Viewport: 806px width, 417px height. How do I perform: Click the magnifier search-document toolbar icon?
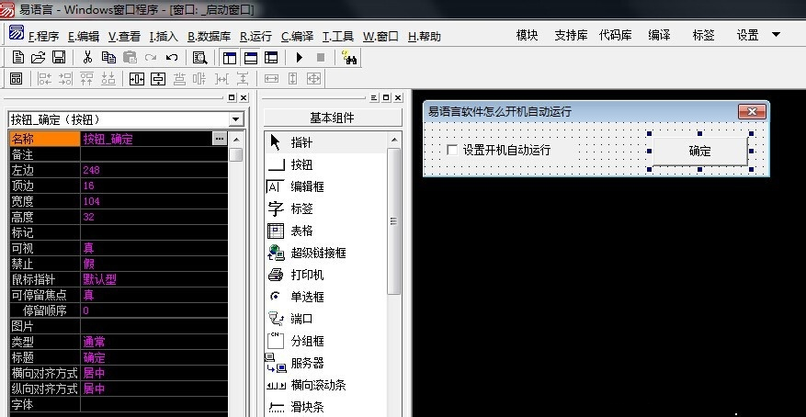pyautogui.click(x=199, y=58)
